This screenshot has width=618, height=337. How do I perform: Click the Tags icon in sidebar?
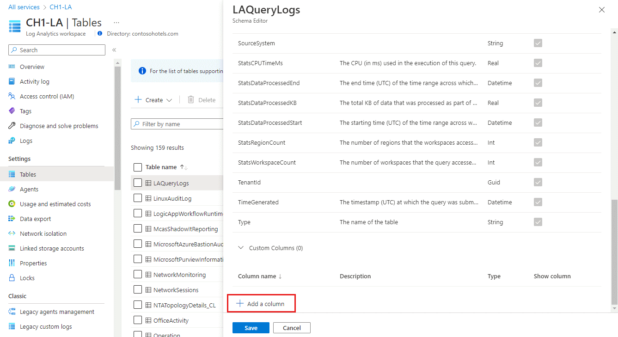coord(12,111)
